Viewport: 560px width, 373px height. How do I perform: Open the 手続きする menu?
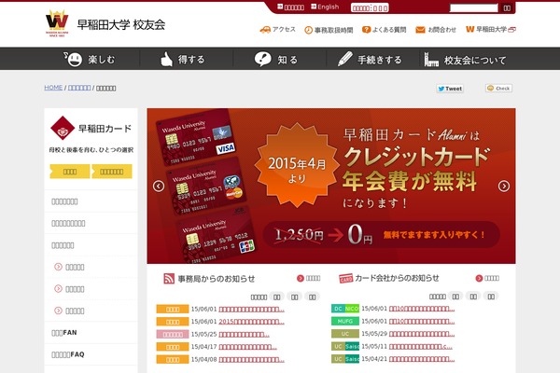[370, 60]
